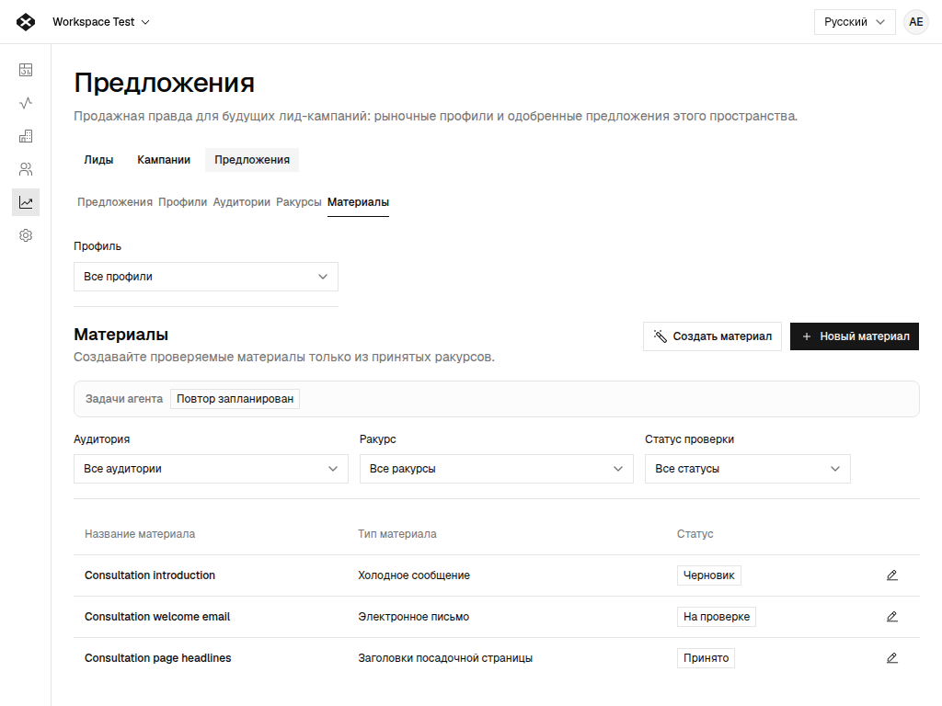
Task: Click the Создать материал button
Action: [x=712, y=336]
